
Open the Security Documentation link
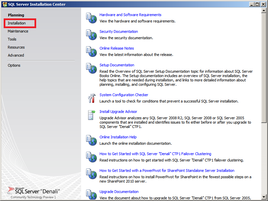click(119, 31)
